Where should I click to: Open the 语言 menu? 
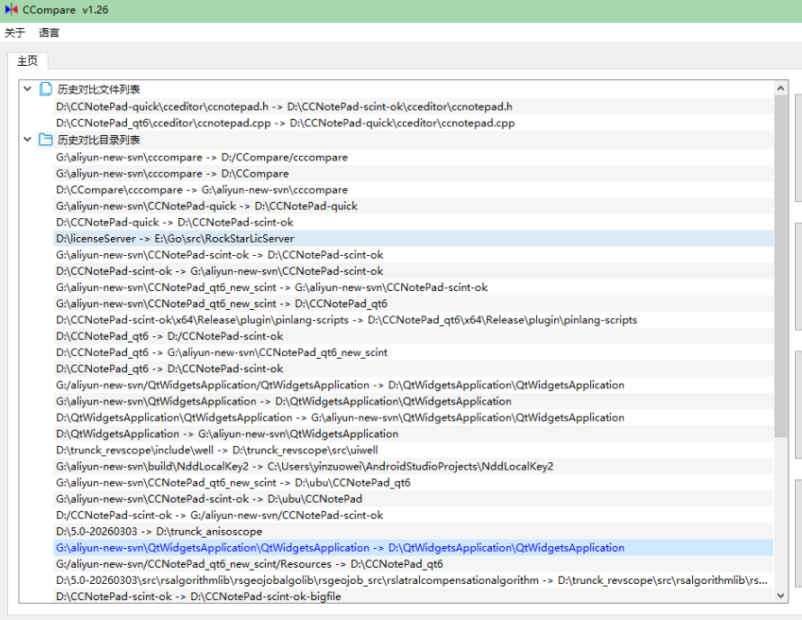[49, 32]
